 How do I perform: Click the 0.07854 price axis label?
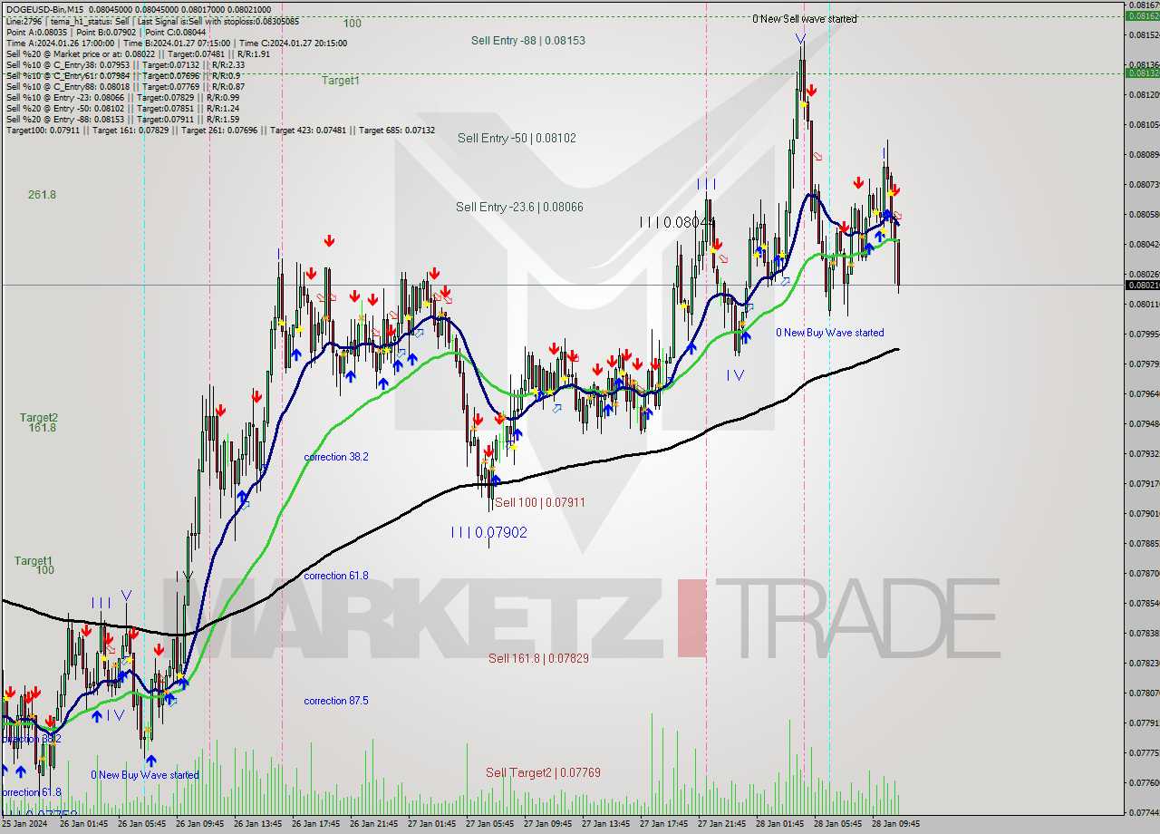point(1145,603)
